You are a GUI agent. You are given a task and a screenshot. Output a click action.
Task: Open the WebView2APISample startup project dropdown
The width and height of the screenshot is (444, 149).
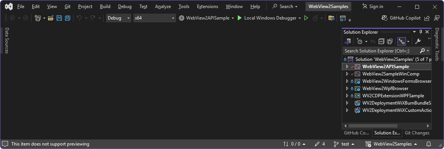pyautogui.click(x=207, y=18)
